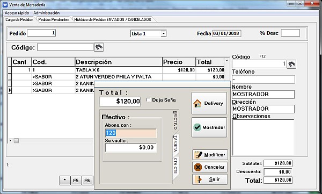Screen dimensions: 322x194
Task: Click the order grid horizontal scrollbar thumb
Action: coord(16,141)
